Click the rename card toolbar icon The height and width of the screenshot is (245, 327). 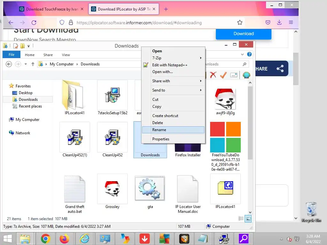click(x=233, y=75)
